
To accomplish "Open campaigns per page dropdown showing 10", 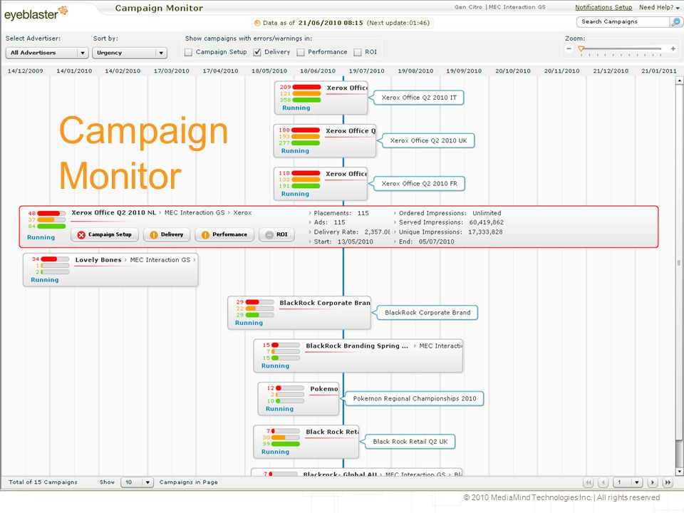I will tap(137, 482).
